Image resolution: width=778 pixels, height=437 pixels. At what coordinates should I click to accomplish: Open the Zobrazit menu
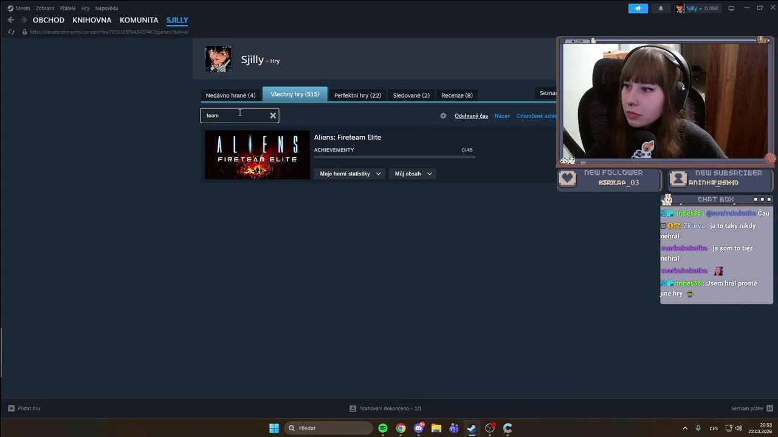pos(45,8)
